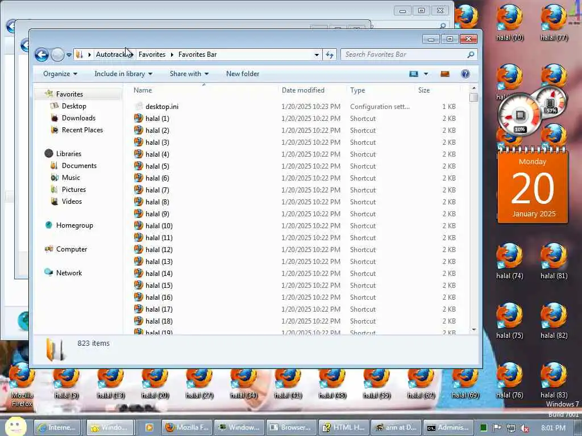Show the preview pane

click(444, 74)
